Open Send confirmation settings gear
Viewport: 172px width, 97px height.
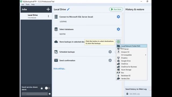[x=110, y=60]
